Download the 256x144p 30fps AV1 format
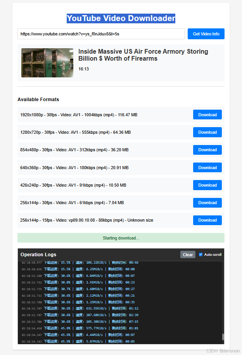This screenshot has width=242, height=355. pos(207,203)
